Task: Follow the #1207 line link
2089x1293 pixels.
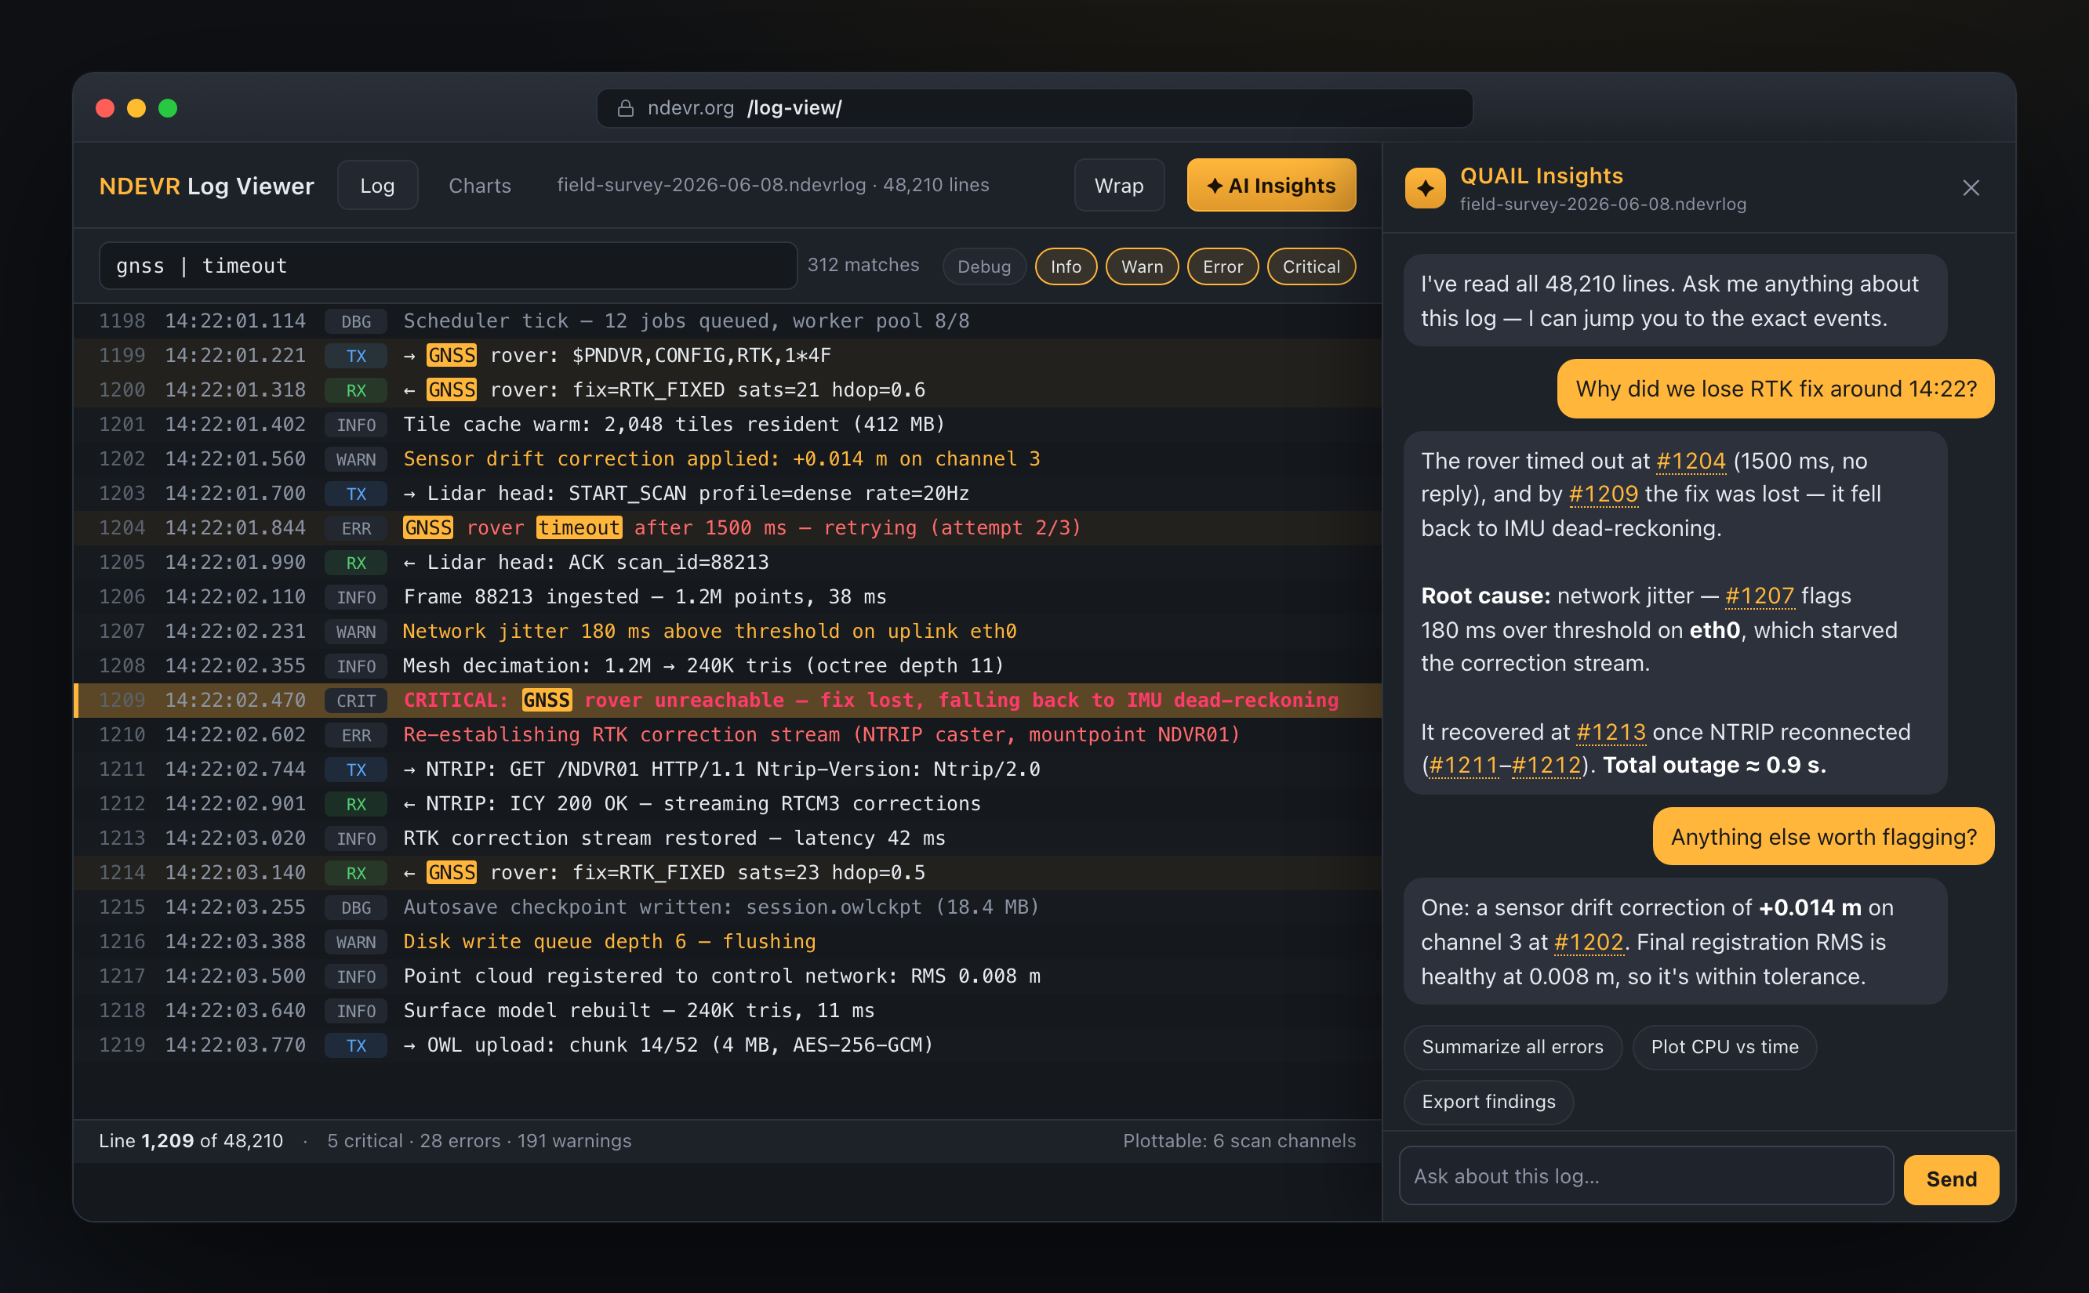Action: (x=1759, y=596)
